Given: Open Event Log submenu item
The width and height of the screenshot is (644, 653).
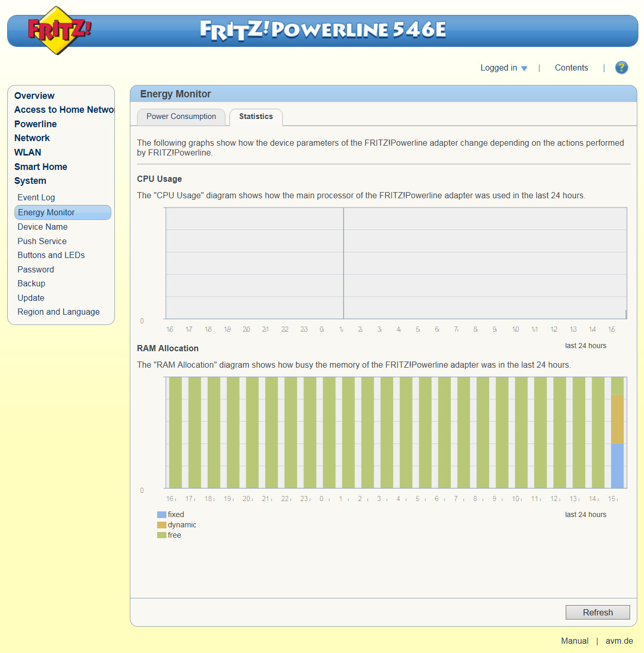Looking at the screenshot, I should click(x=36, y=197).
